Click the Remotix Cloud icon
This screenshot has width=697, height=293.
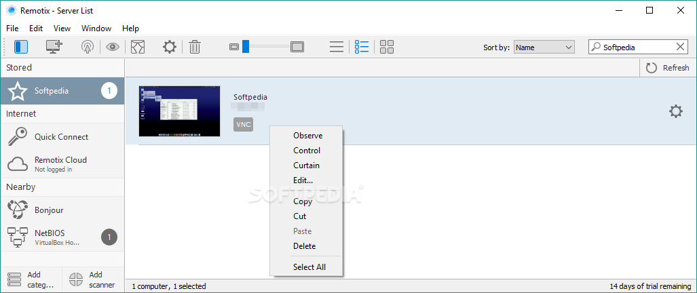(18, 164)
